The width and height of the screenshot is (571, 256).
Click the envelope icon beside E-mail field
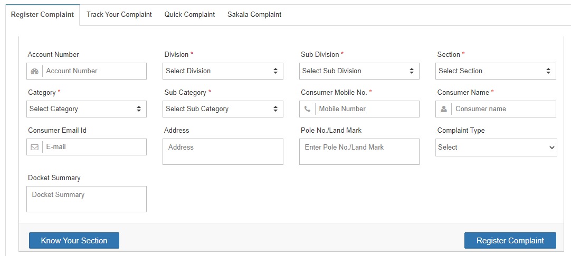coord(35,147)
